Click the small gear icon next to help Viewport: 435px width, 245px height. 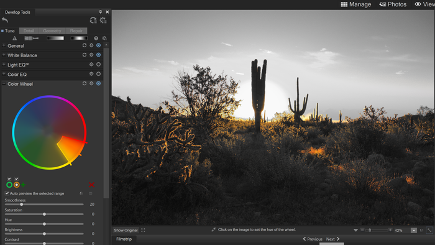coord(104,39)
